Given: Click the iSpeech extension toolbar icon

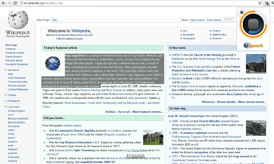Looking at the screenshot, I should point(267,3).
